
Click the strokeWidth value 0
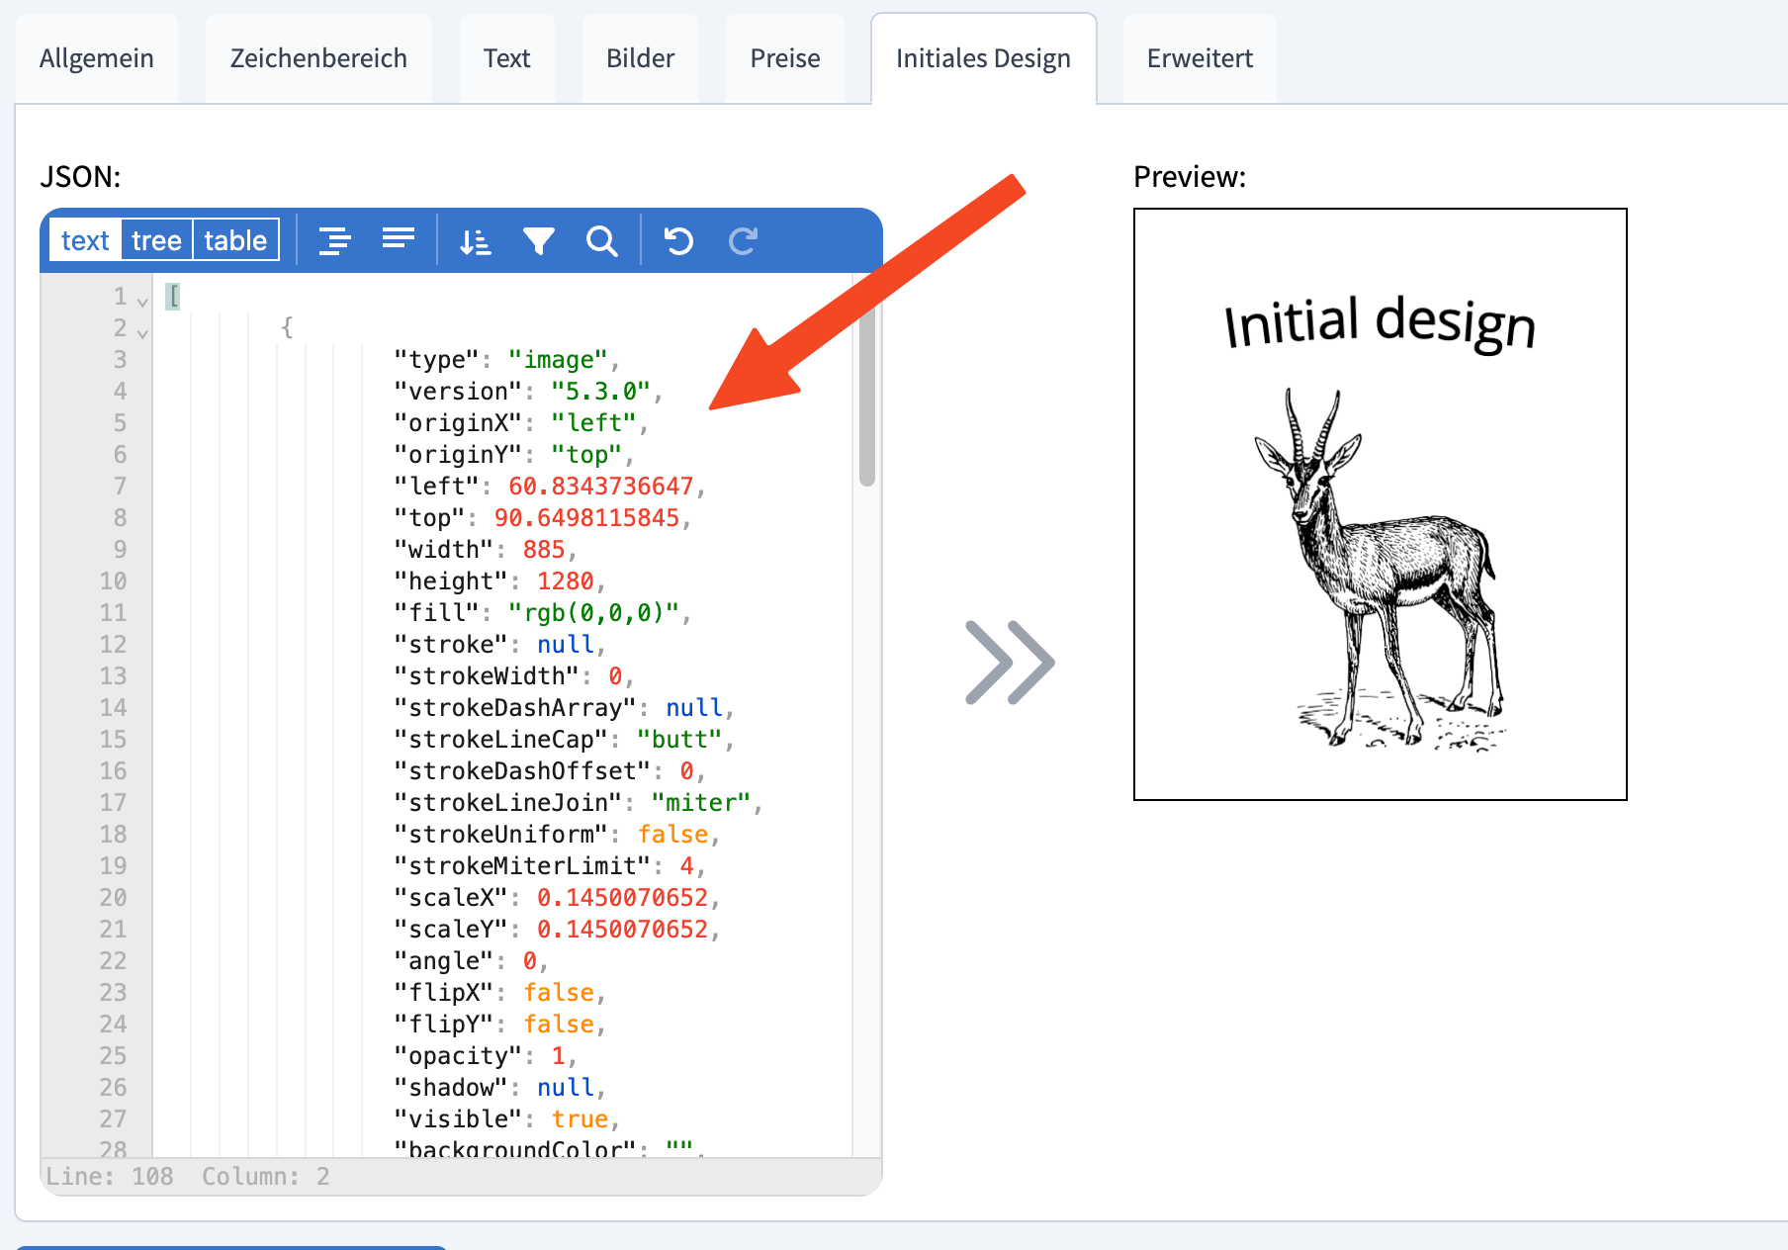(615, 676)
